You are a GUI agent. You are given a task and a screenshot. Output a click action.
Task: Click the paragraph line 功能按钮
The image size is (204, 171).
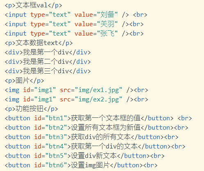31,109
